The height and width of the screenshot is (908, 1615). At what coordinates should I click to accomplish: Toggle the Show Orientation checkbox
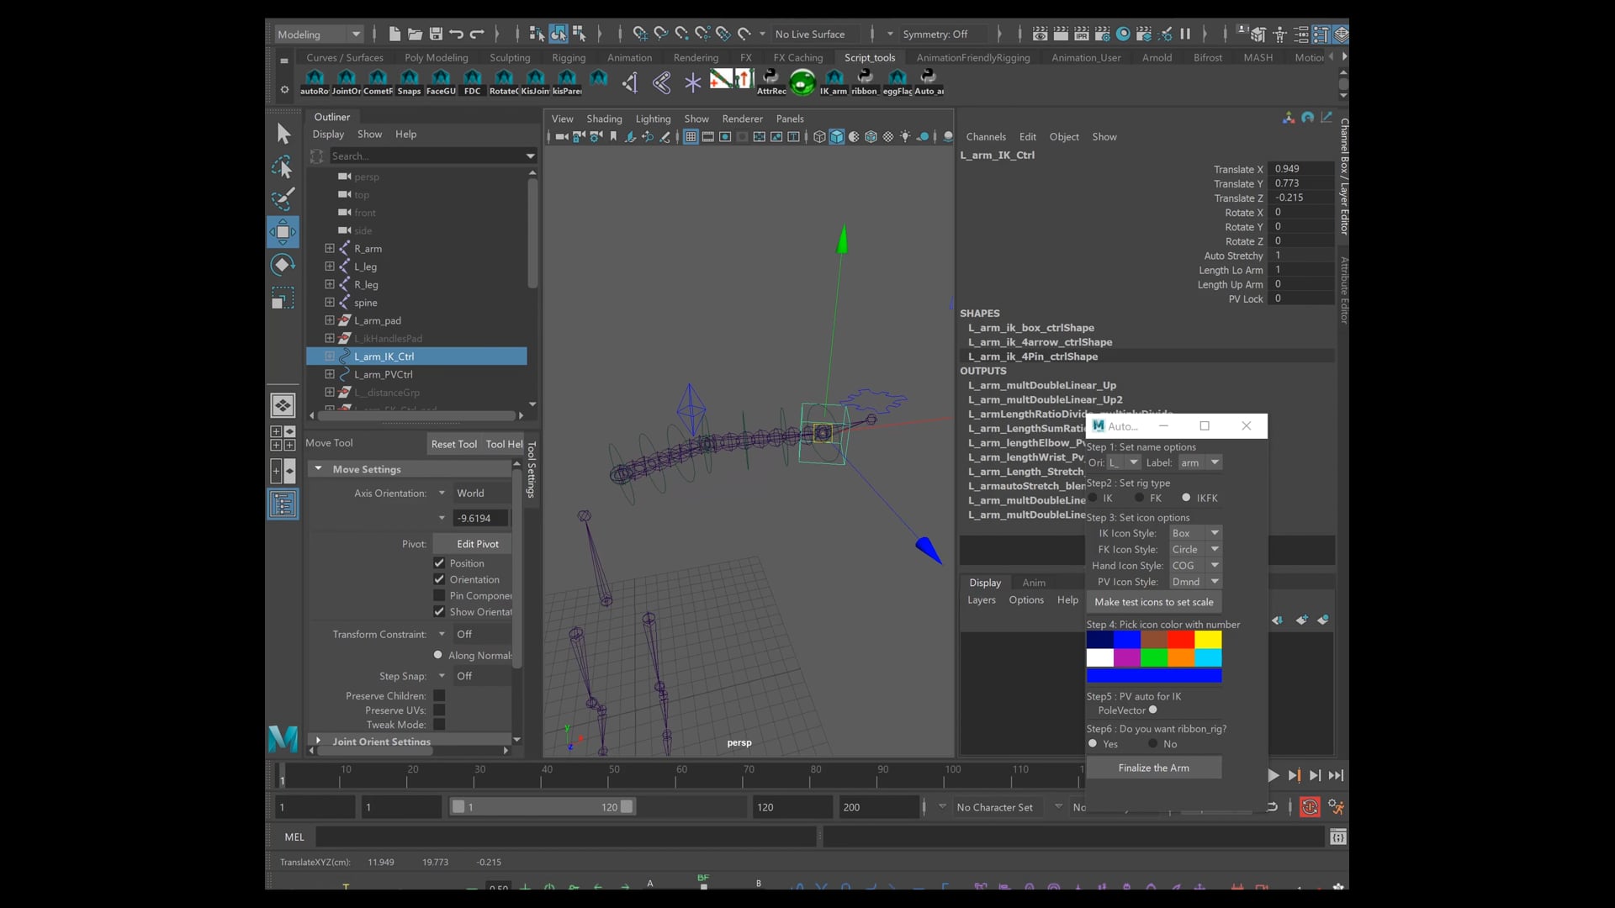coord(439,611)
